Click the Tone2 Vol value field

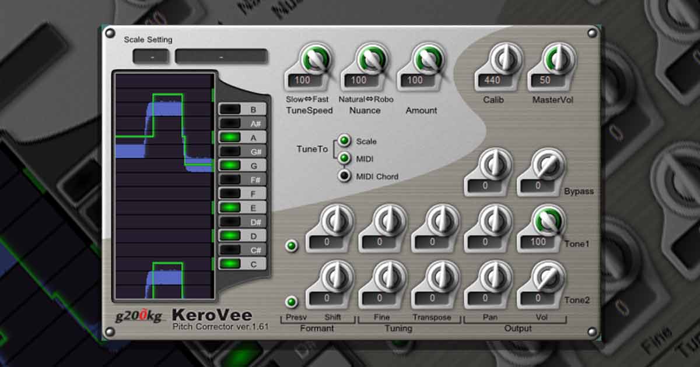coord(540,298)
